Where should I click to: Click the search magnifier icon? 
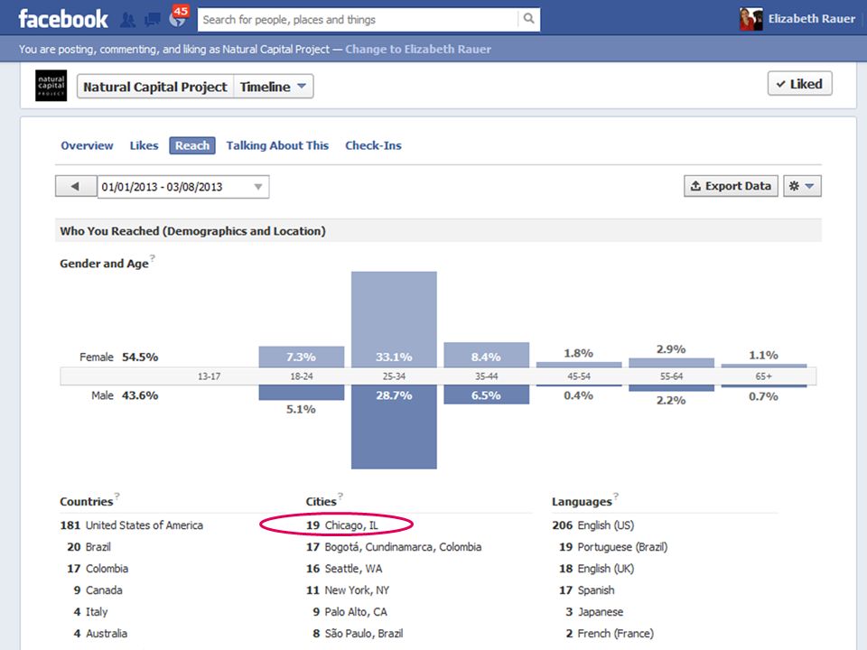(528, 19)
